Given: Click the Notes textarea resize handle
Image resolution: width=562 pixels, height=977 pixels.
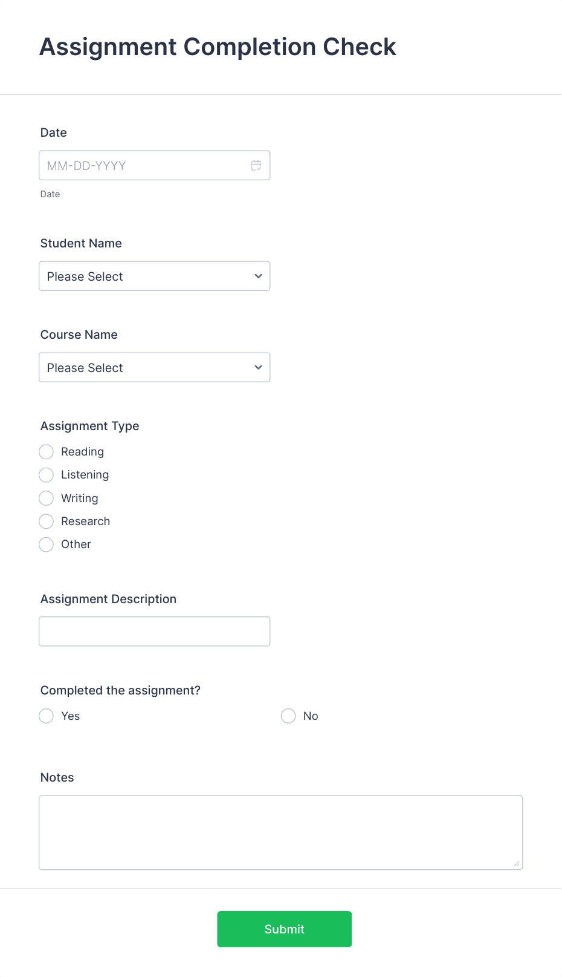Looking at the screenshot, I should 517,864.
